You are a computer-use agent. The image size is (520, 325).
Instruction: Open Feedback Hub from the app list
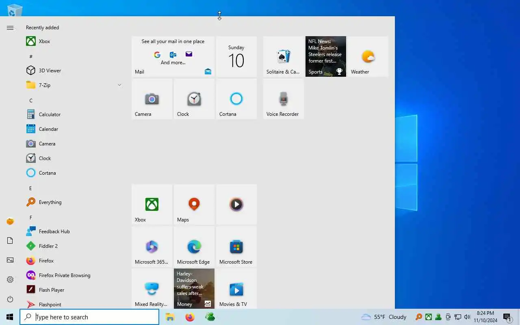click(73, 232)
